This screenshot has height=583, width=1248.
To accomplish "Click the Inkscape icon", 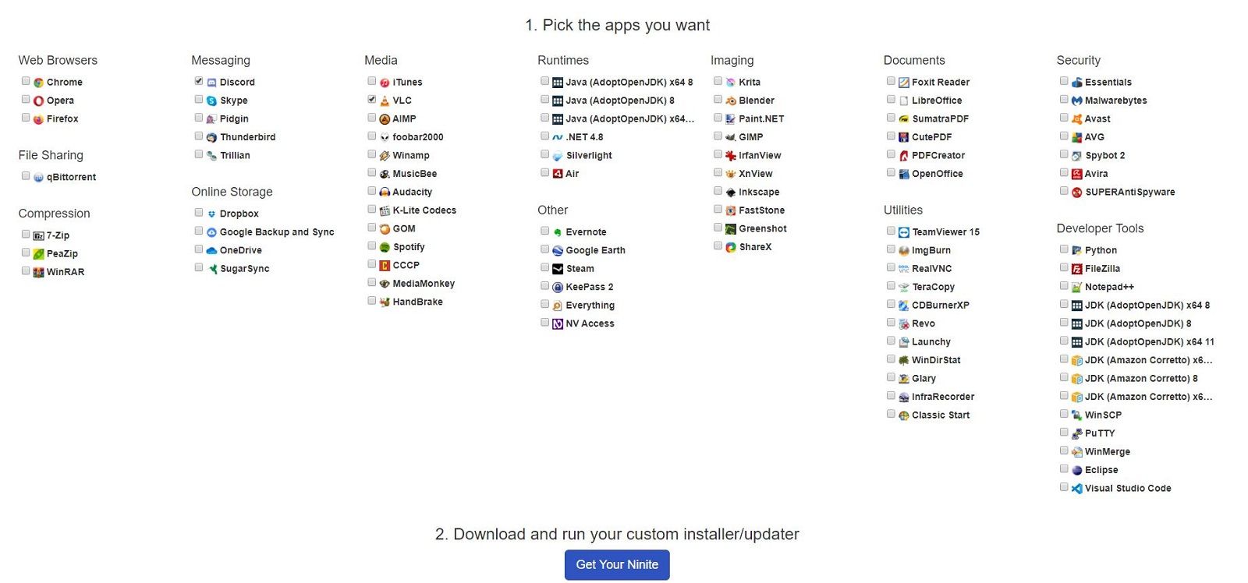I will click(731, 193).
